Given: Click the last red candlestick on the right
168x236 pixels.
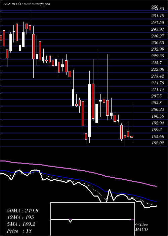Looking at the screenshot, I should [x=132, y=137].
